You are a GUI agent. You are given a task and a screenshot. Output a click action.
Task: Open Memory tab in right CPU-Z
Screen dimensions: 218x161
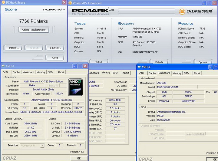tap(177, 73)
